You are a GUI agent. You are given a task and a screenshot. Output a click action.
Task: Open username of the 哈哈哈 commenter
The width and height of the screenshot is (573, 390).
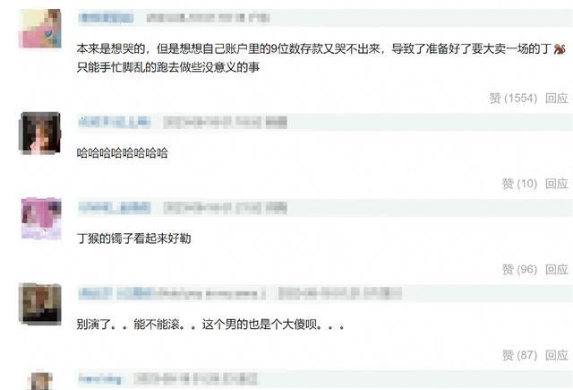click(x=115, y=122)
